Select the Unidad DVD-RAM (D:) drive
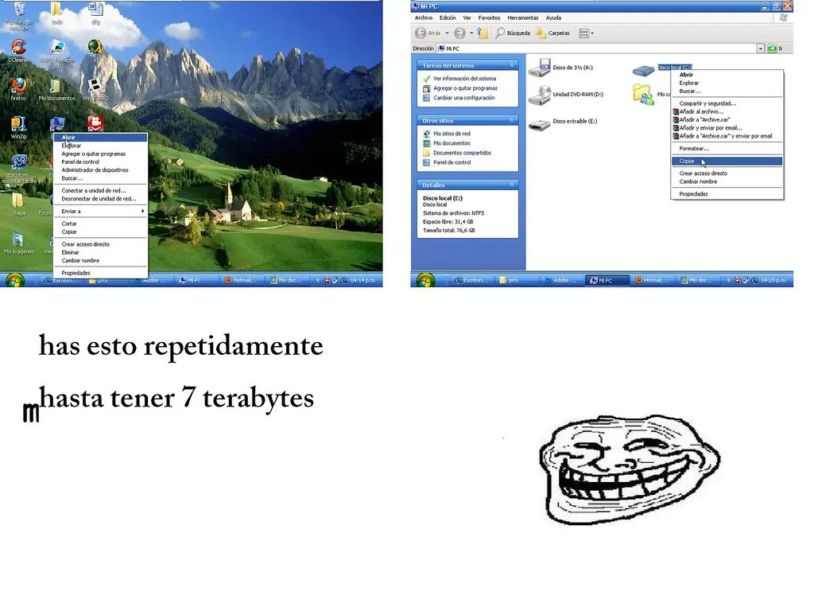The image size is (814, 611). (x=566, y=95)
